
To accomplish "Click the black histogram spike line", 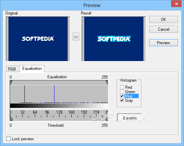I will tap(24, 94).
